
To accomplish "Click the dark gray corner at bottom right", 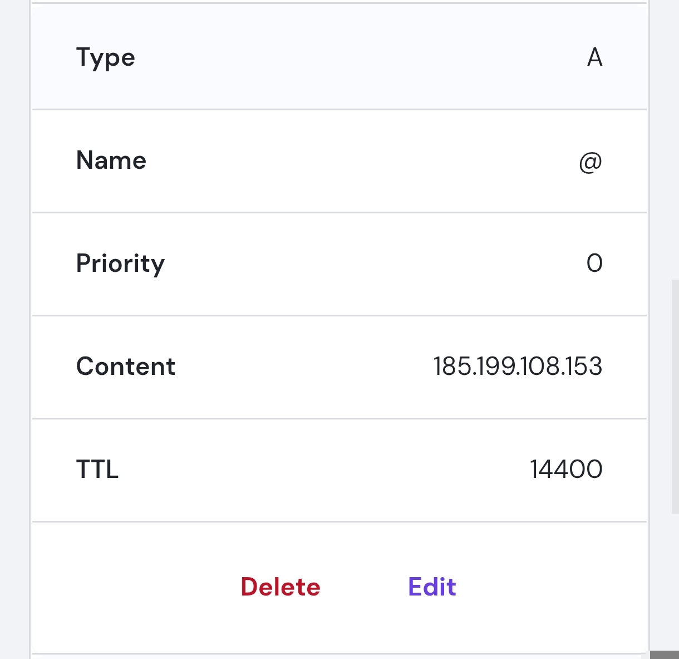I will pos(665,655).
